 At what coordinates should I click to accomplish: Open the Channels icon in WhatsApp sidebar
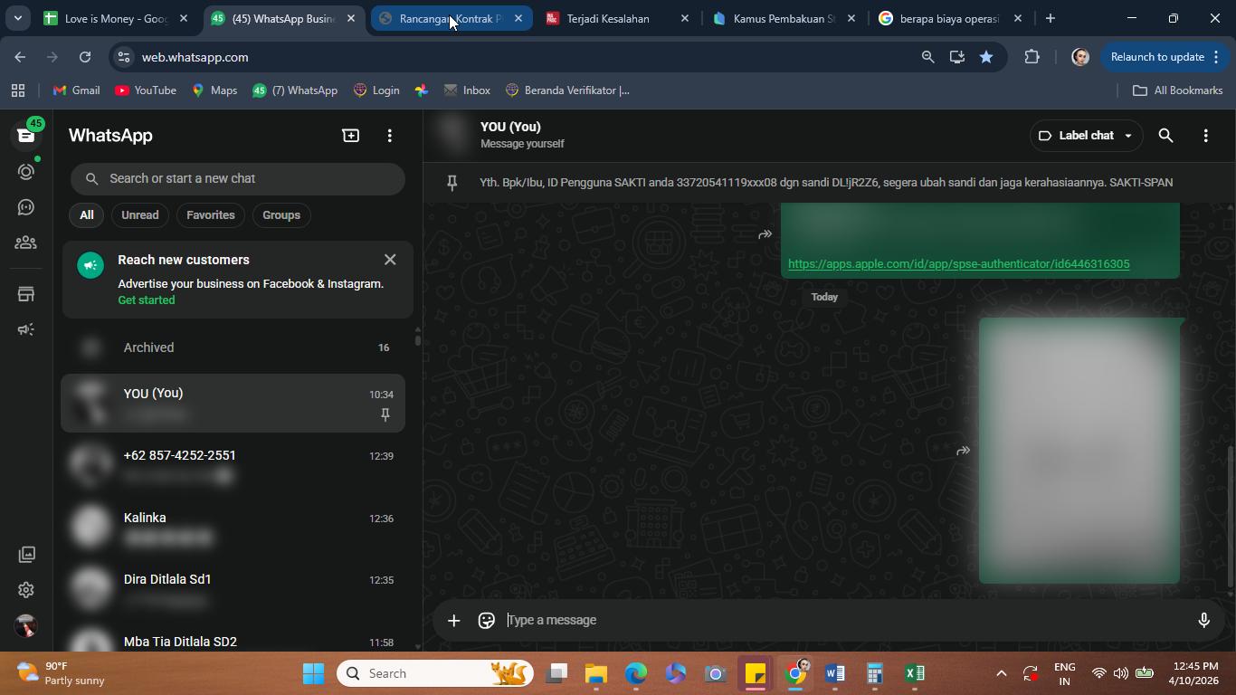pyautogui.click(x=26, y=207)
